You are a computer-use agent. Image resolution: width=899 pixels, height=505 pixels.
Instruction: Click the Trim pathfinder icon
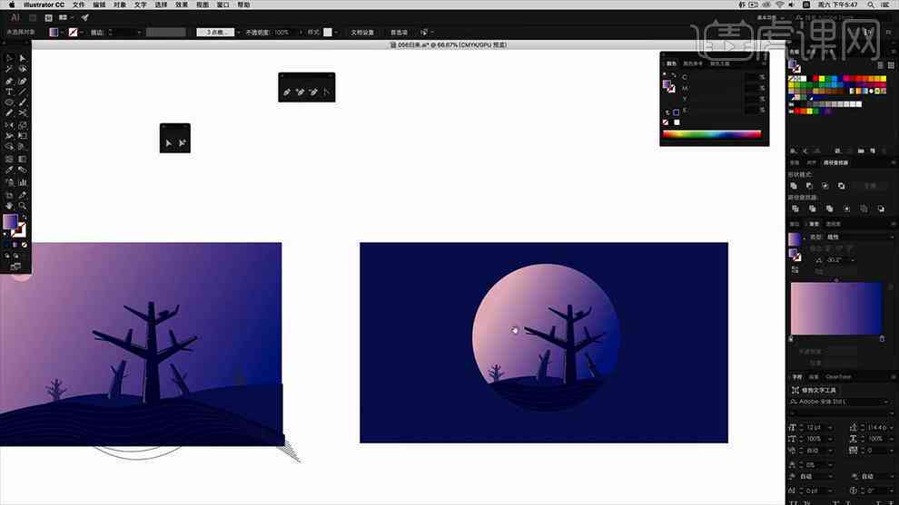[x=813, y=209]
